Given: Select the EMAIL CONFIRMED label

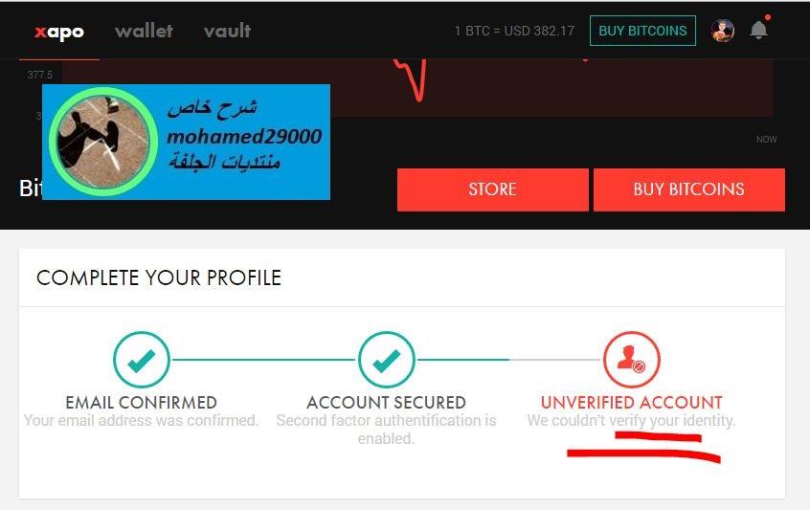Looking at the screenshot, I should tap(141, 402).
